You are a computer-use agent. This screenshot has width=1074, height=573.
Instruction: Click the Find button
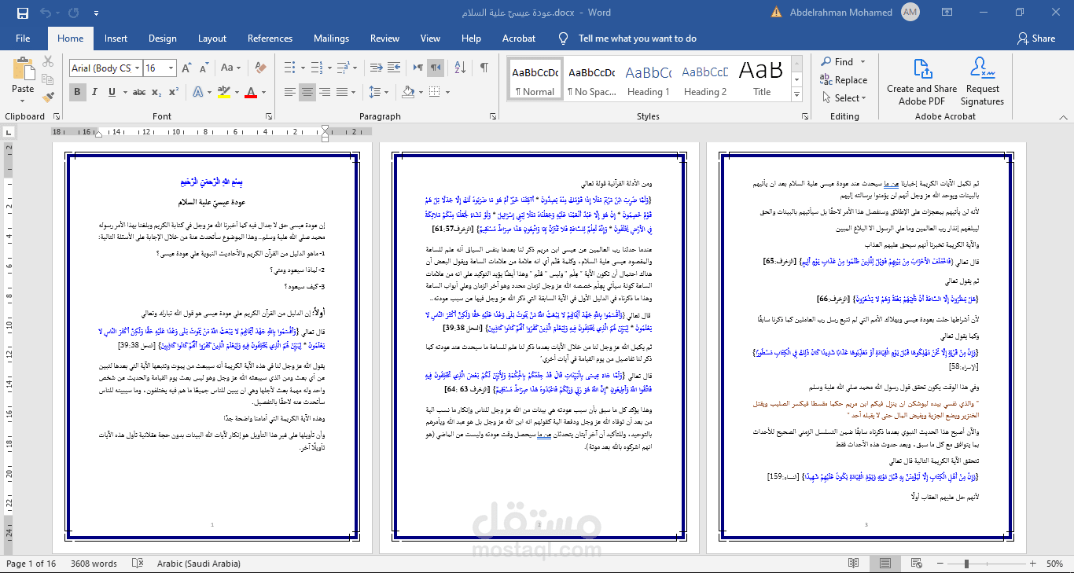837,61
